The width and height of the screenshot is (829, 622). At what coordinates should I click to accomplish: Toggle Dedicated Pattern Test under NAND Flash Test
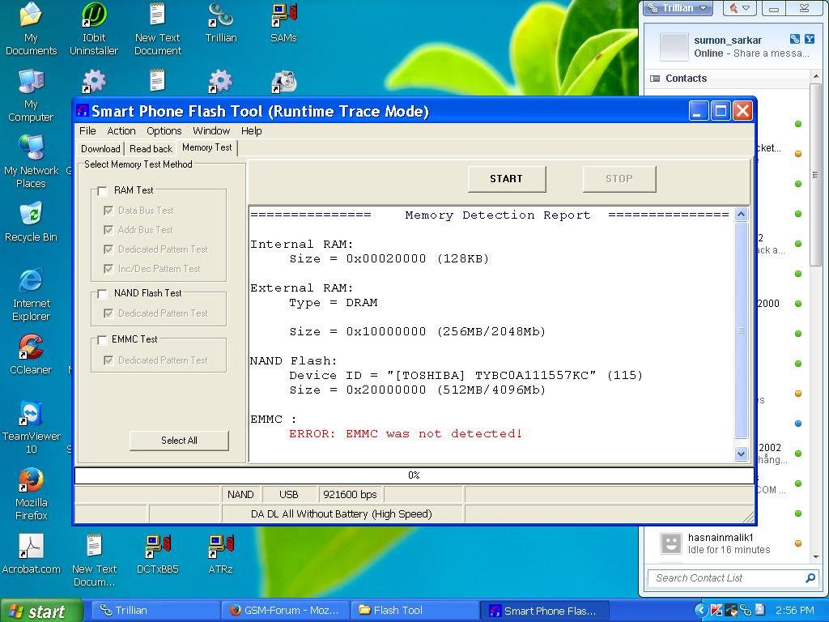(x=108, y=313)
